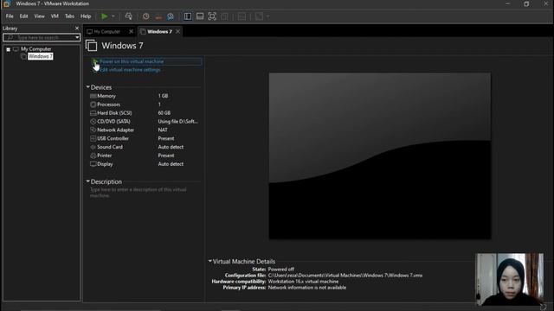Close the Library panel
The width and height of the screenshot is (554, 311).
77,29
